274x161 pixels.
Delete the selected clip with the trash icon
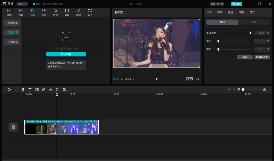click(x=30, y=89)
